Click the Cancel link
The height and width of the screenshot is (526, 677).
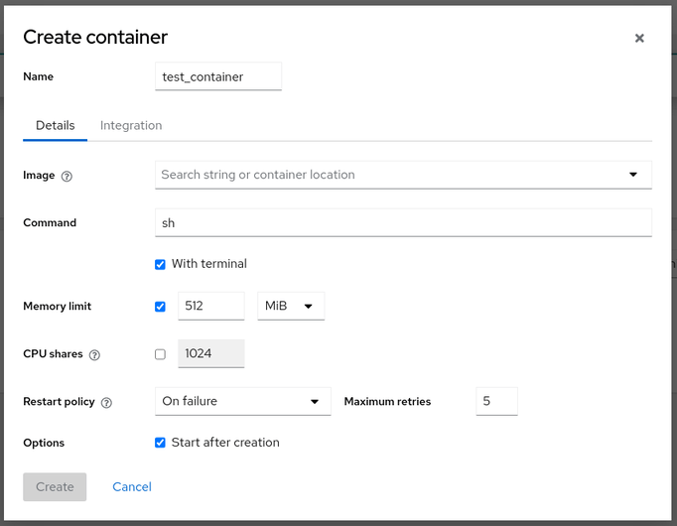[x=132, y=486]
